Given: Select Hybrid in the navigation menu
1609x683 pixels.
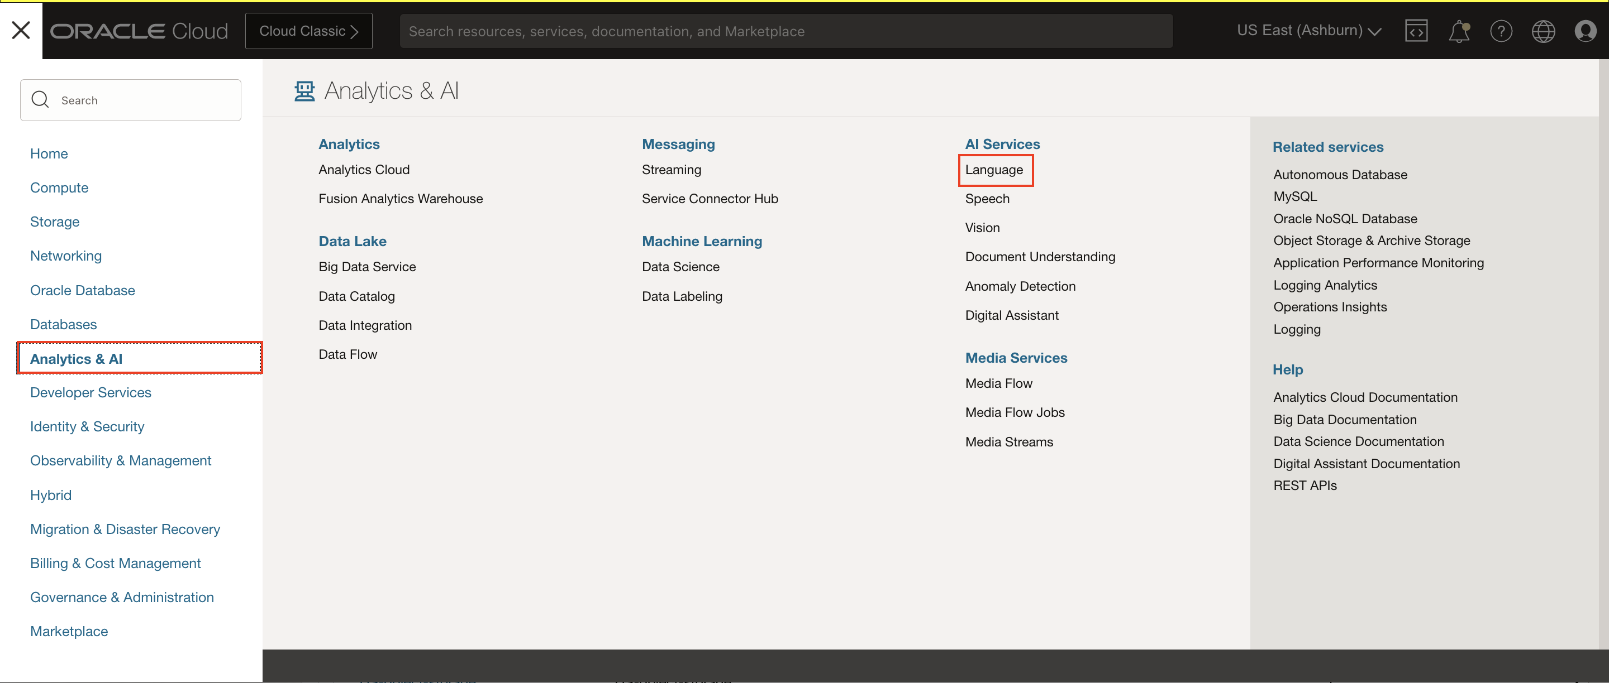Looking at the screenshot, I should pos(51,494).
